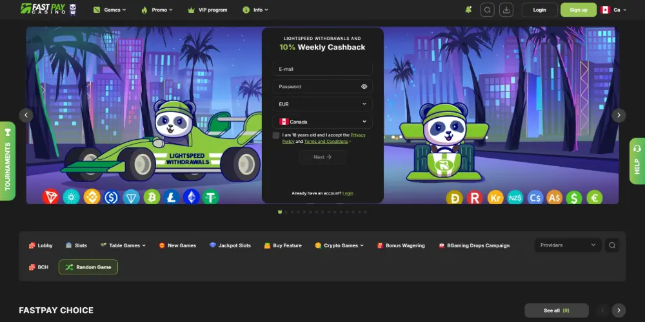The image size is (645, 322).
Task: Select the BGaming Drops Campaign category
Action: [x=474, y=245]
